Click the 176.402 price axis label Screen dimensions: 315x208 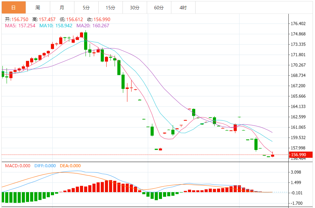pos(298,24)
